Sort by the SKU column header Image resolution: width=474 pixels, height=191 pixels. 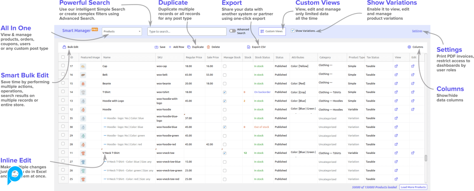point(160,57)
